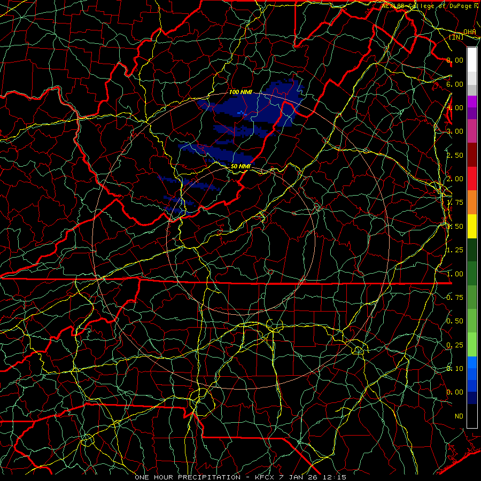
Task: Select the 4.00 legend label
Action: point(455,107)
